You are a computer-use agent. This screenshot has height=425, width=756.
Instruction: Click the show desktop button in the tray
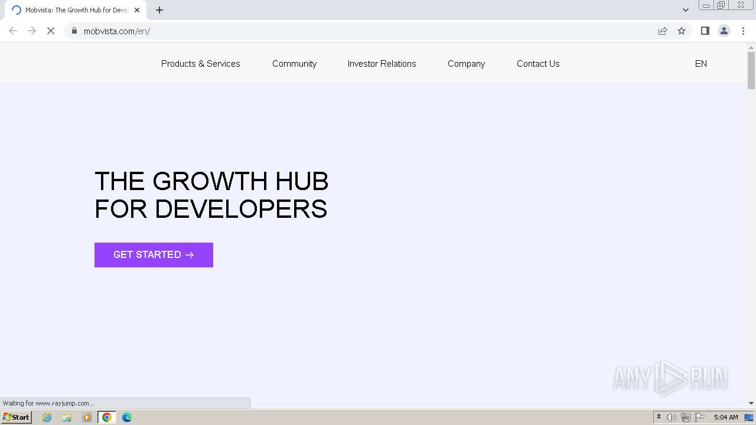[x=749, y=417]
